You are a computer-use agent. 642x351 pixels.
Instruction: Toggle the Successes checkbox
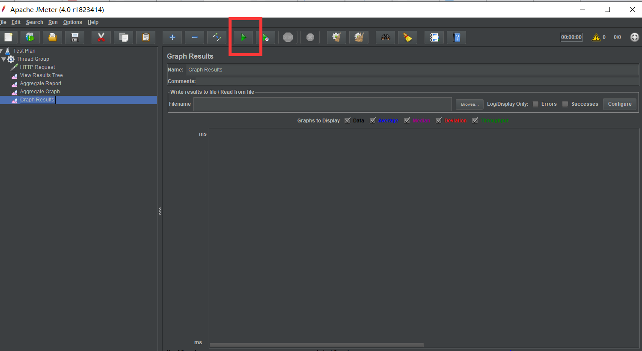tap(565, 104)
